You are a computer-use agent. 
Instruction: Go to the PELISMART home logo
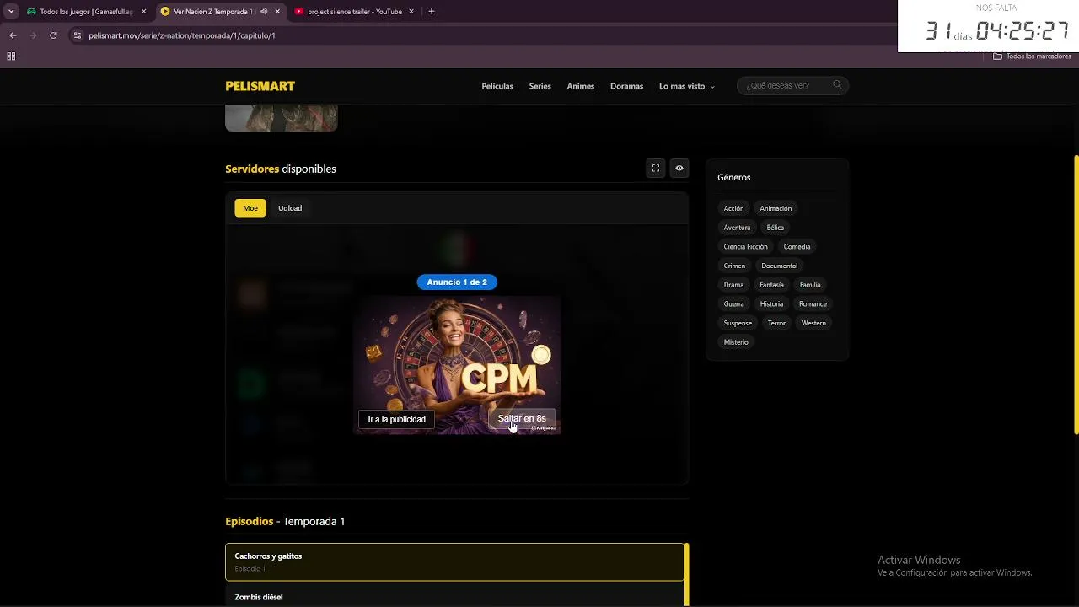(260, 86)
